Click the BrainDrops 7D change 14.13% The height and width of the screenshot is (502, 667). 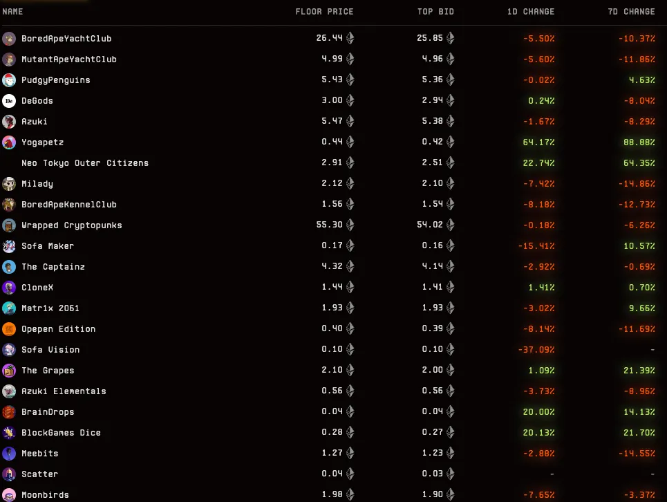(639, 412)
